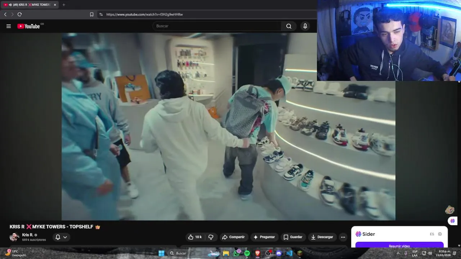461x259 pixels.
Task: Close the KRIS R browser tab
Action: click(x=55, y=5)
